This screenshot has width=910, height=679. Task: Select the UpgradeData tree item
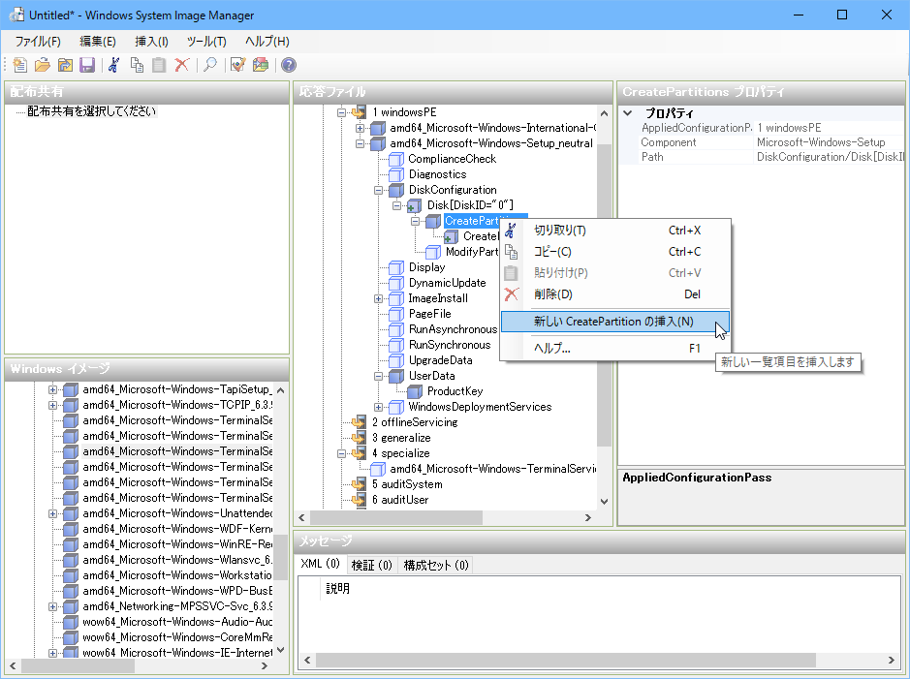coord(441,360)
